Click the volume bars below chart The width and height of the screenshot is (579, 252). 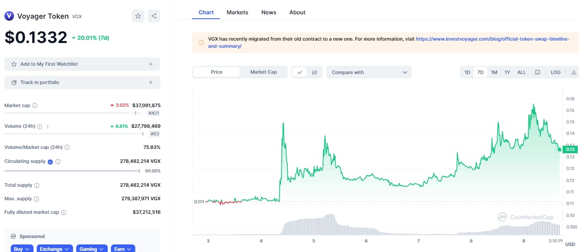pyautogui.click(x=376, y=225)
